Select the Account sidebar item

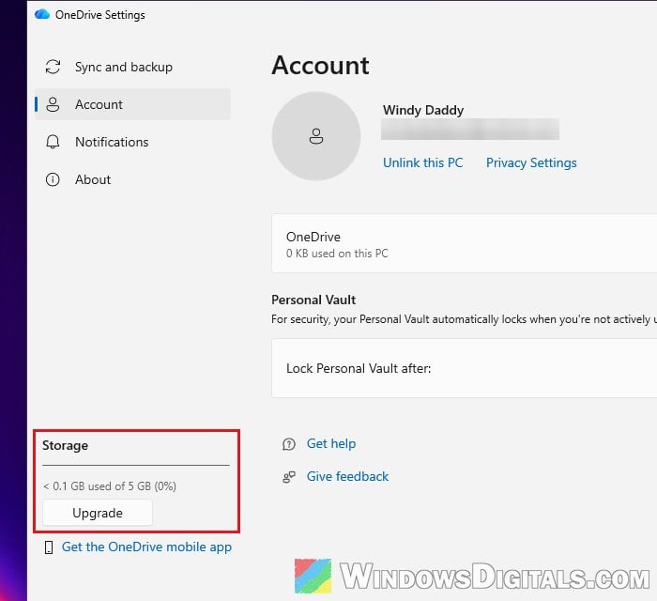132,104
